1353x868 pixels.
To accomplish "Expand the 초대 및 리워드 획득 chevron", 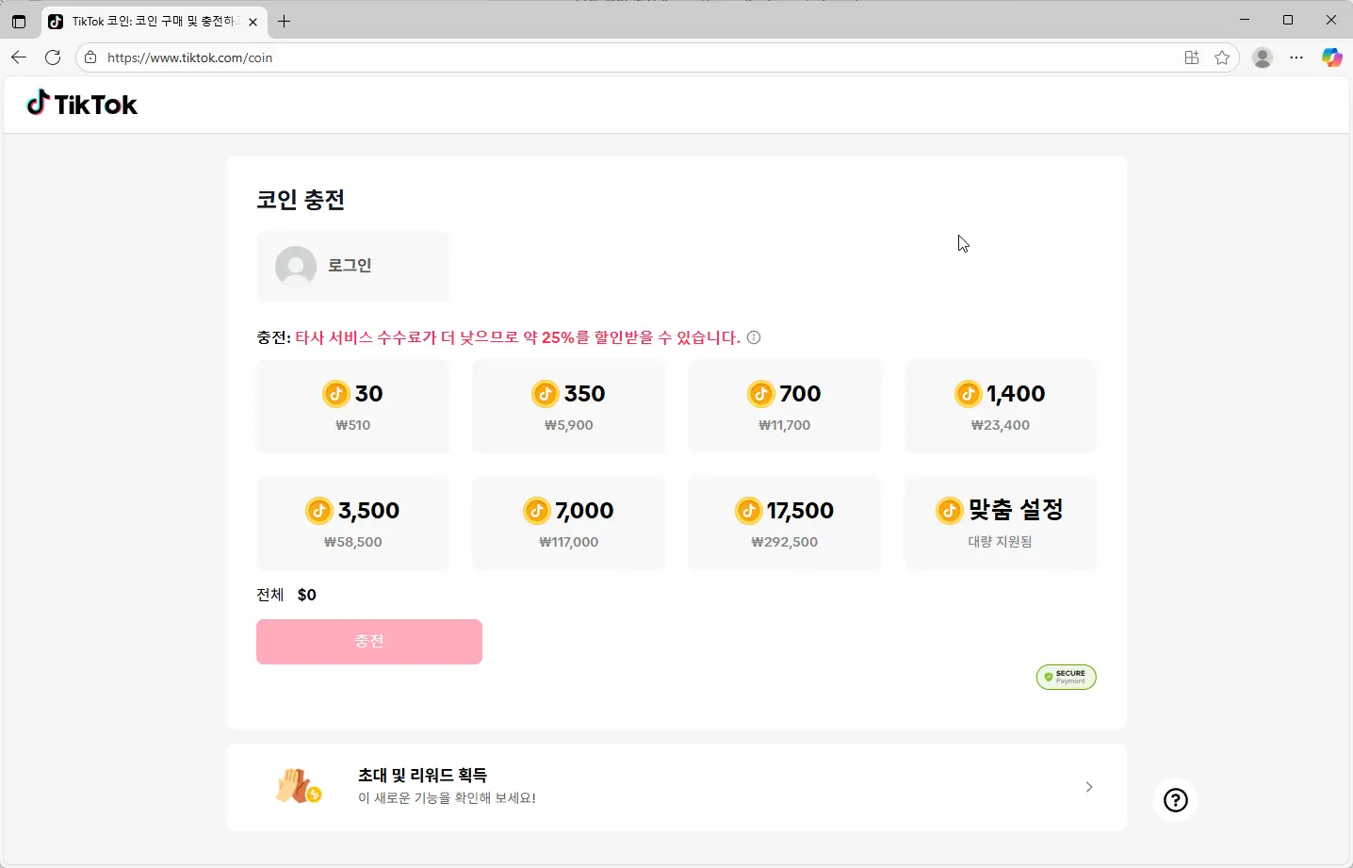I will click(x=1088, y=787).
